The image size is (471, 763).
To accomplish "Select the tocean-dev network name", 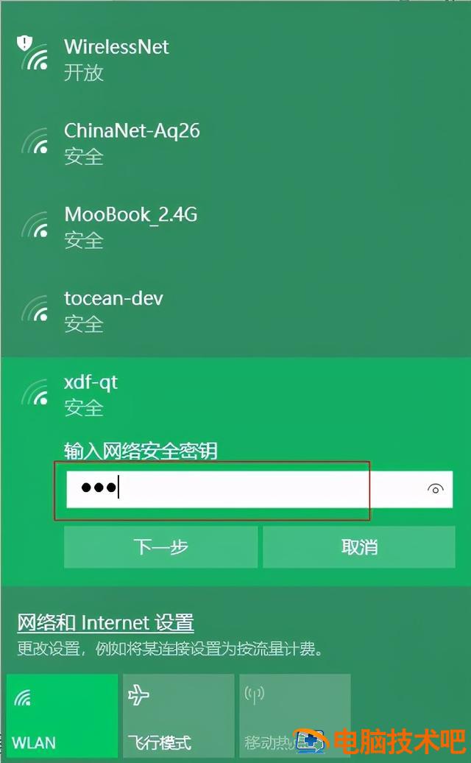I will pyautogui.click(x=113, y=298).
